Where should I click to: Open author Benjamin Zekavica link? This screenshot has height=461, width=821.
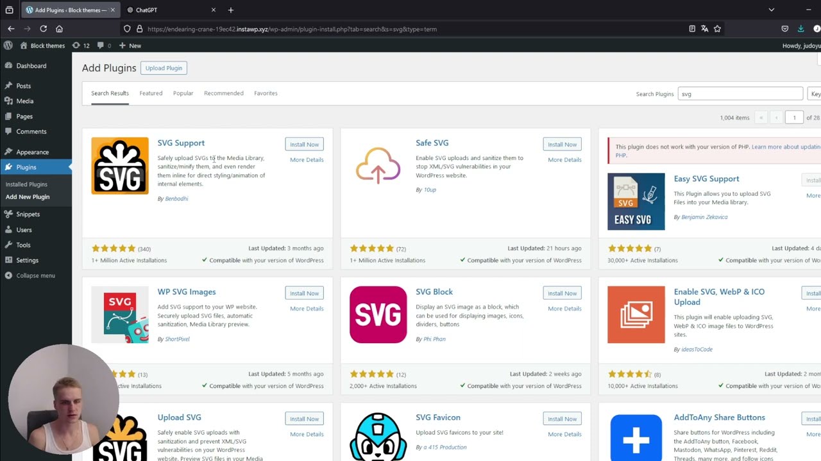click(x=704, y=217)
